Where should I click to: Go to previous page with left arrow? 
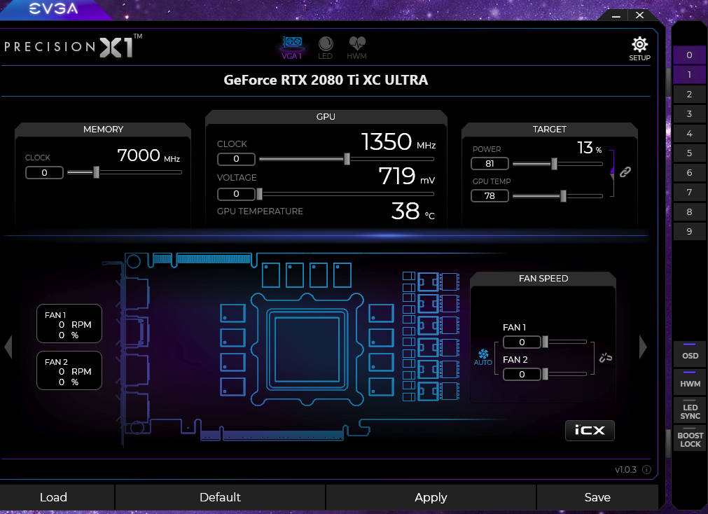pyautogui.click(x=8, y=347)
